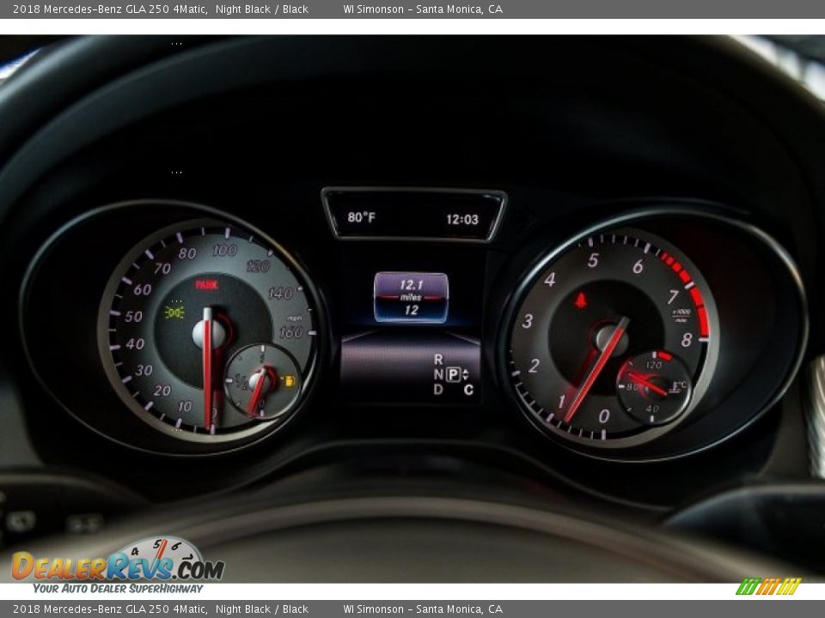The height and width of the screenshot is (618, 825).
Task: Click the coolant temperature symbol
Action: (679, 388)
